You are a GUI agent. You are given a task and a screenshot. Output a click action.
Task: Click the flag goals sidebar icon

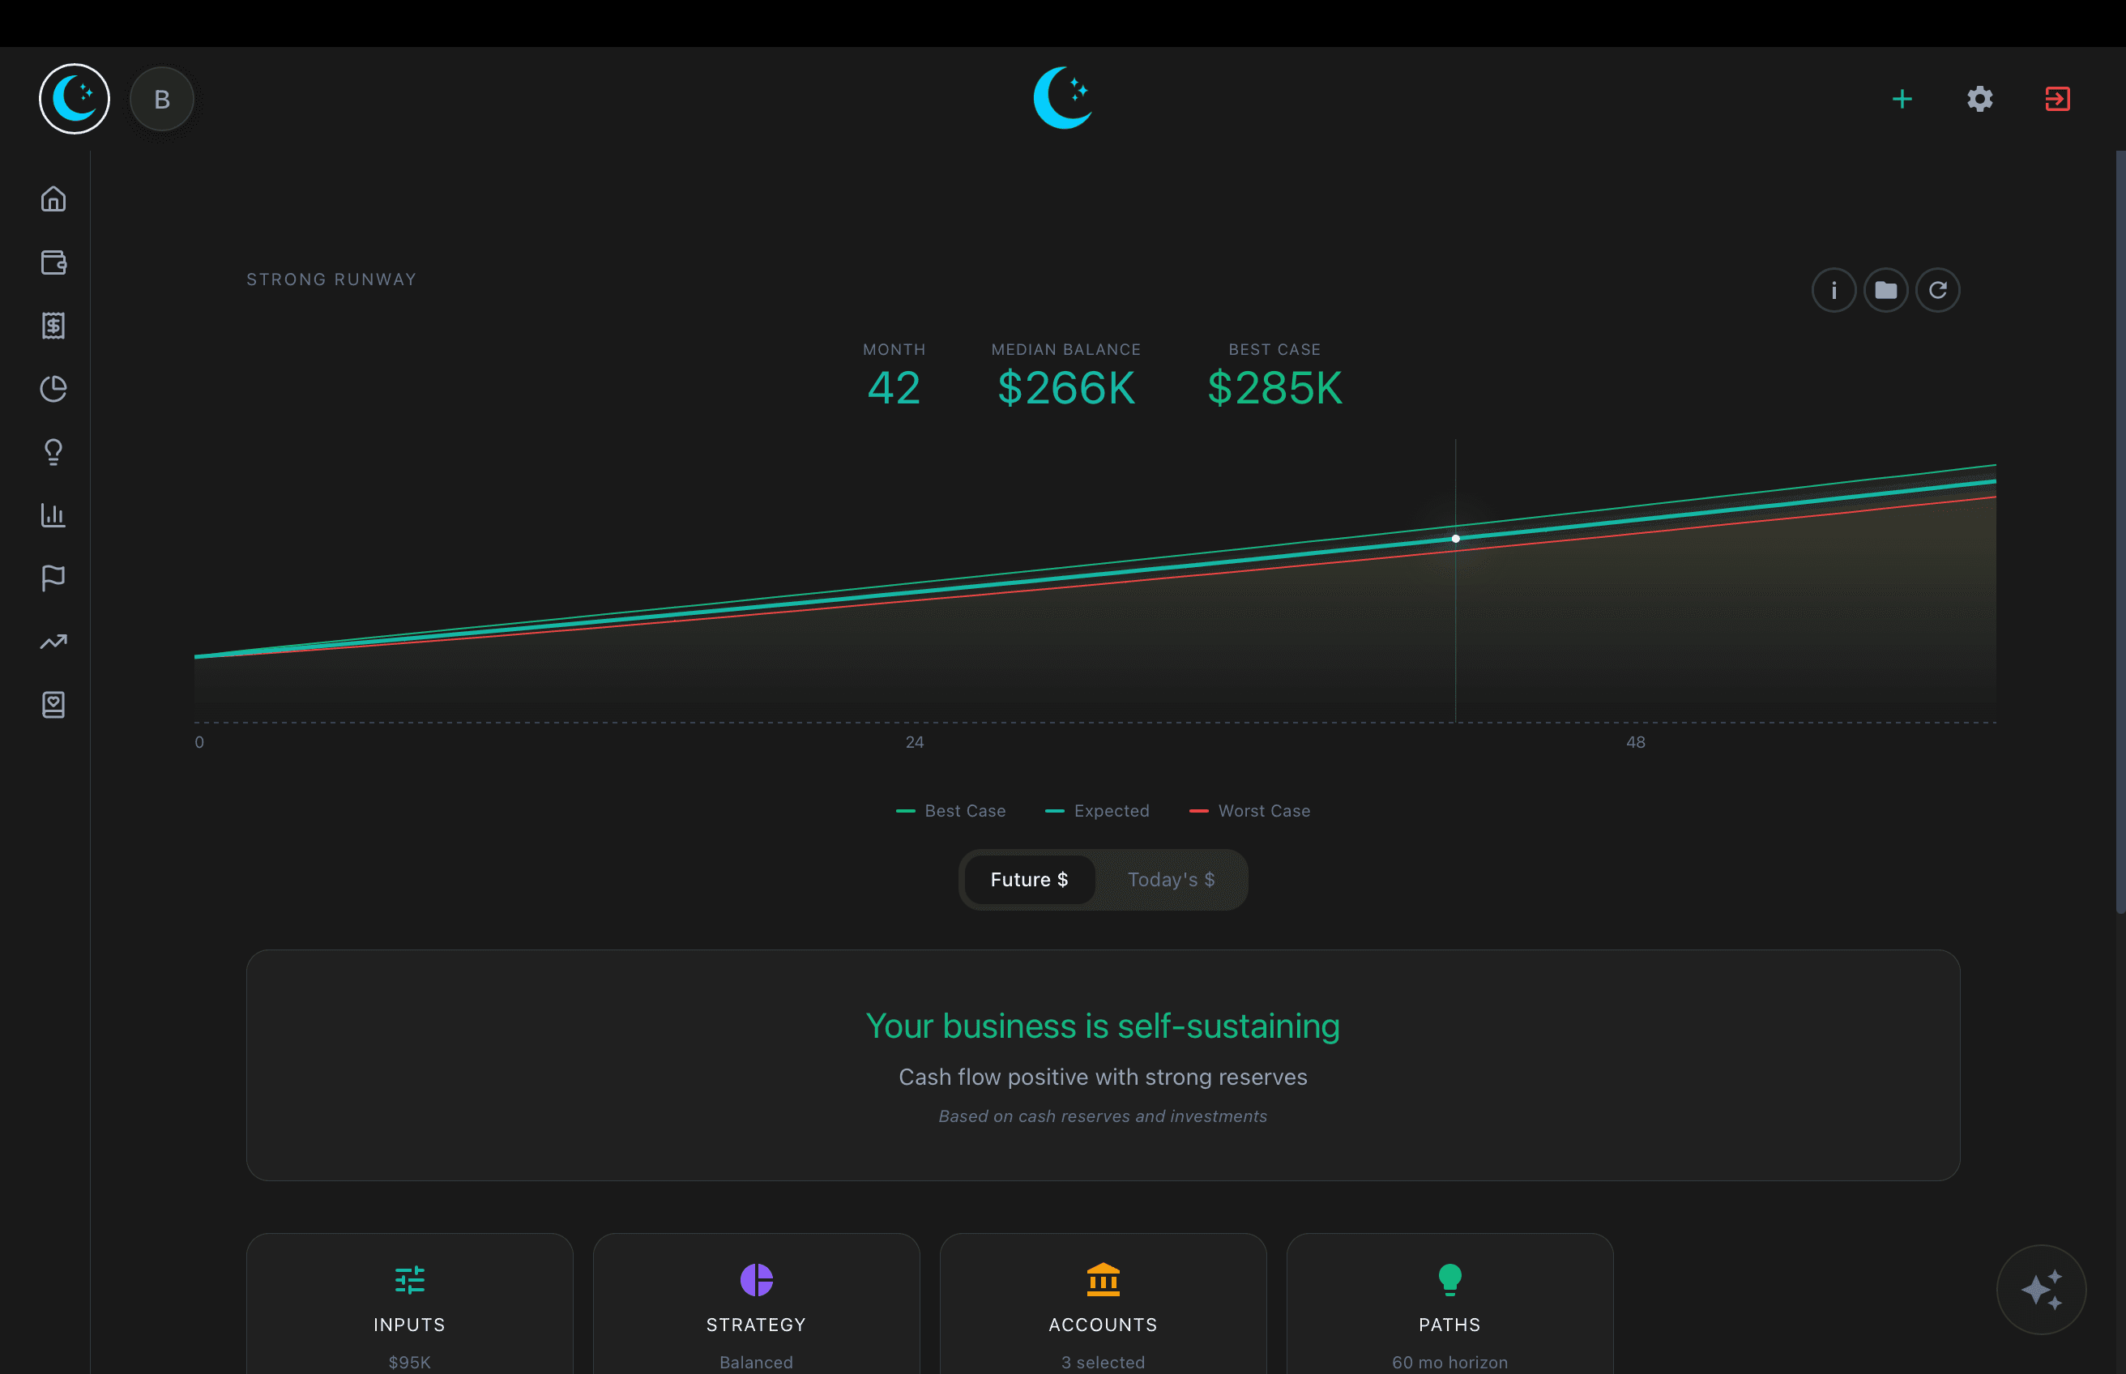(53, 578)
